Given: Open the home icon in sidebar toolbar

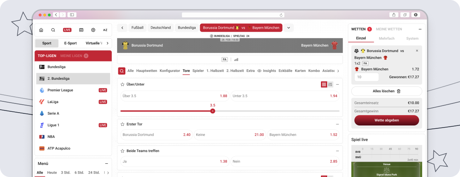Looking at the screenshot, I should (41, 30).
